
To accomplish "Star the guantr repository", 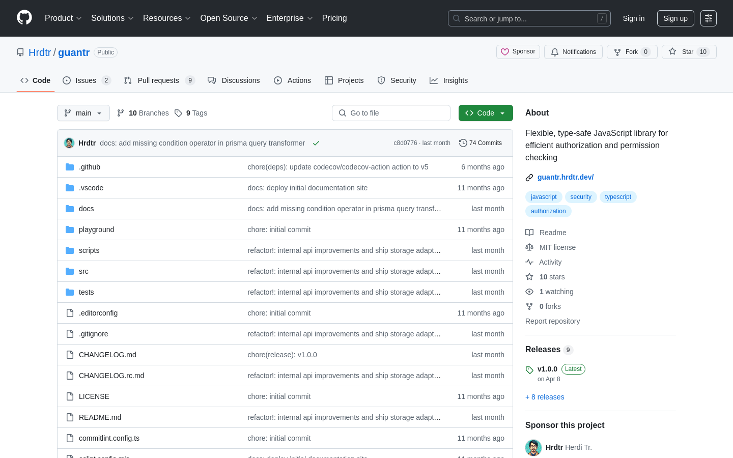I will click(x=689, y=52).
